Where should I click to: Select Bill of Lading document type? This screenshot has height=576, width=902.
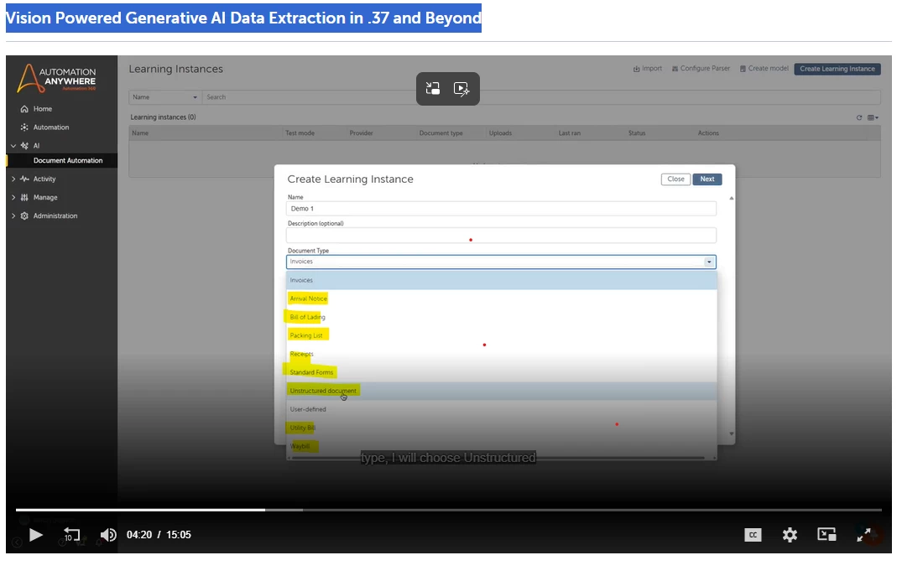[501, 317]
